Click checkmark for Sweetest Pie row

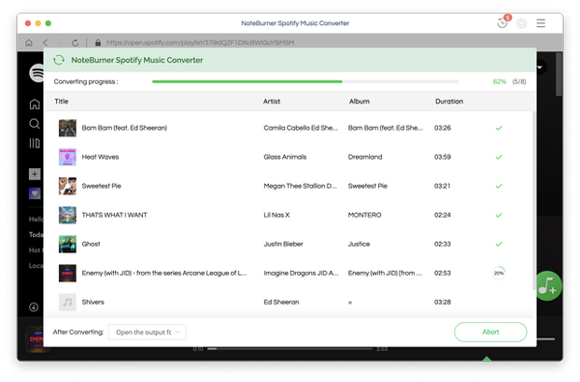point(499,186)
